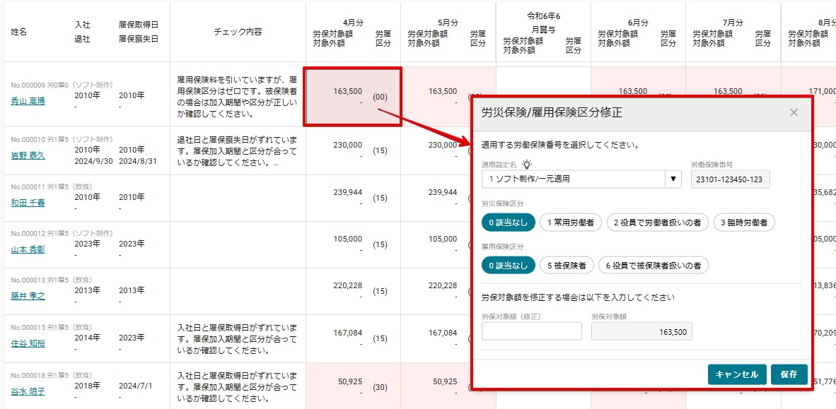Click the 雇保取得日 column header
The height and width of the screenshot is (409, 836).
coord(139,25)
